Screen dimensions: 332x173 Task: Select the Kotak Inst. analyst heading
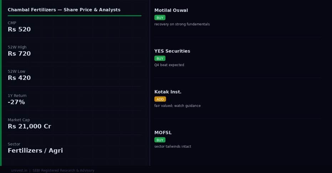pyautogui.click(x=168, y=92)
